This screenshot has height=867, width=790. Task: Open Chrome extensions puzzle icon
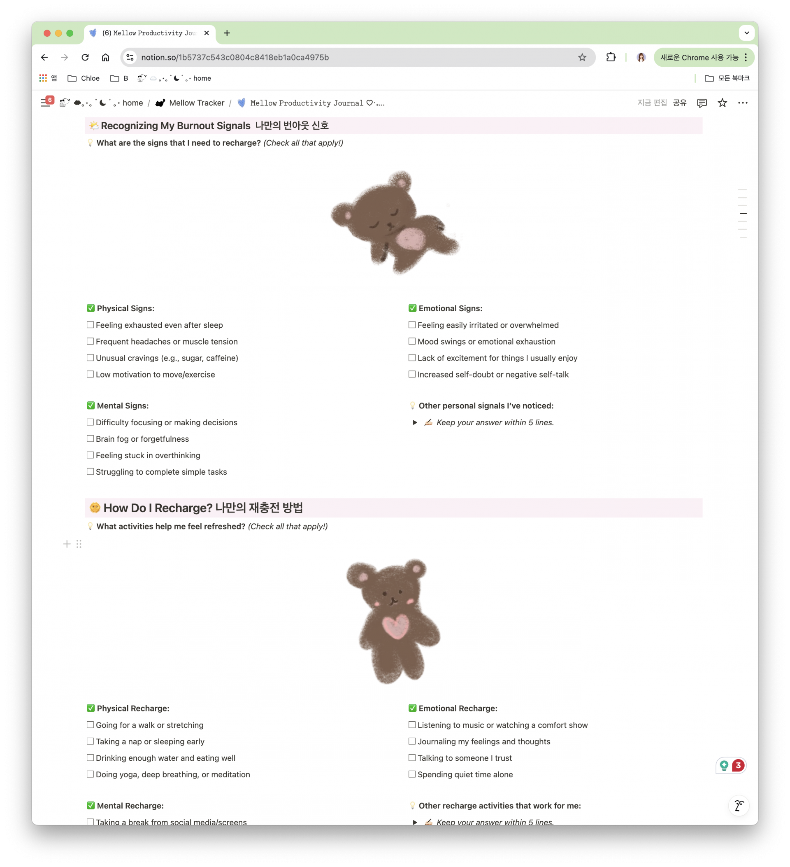[x=611, y=57]
